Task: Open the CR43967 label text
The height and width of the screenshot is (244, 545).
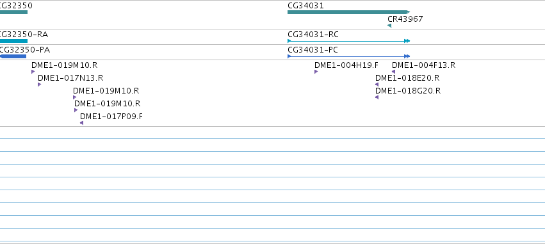Action: [x=405, y=19]
